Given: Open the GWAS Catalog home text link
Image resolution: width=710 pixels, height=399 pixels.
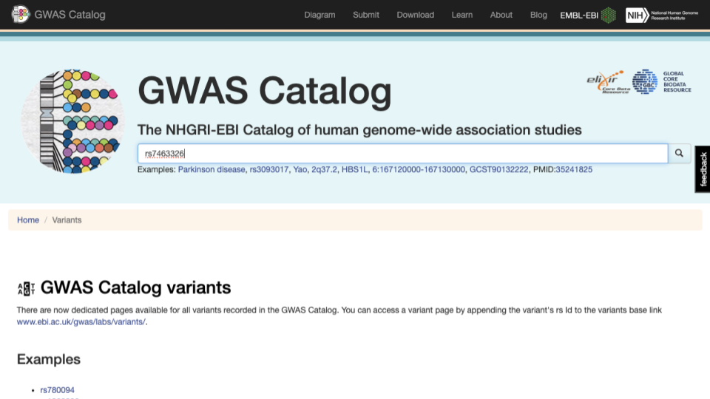Looking at the screenshot, I should [x=70, y=15].
